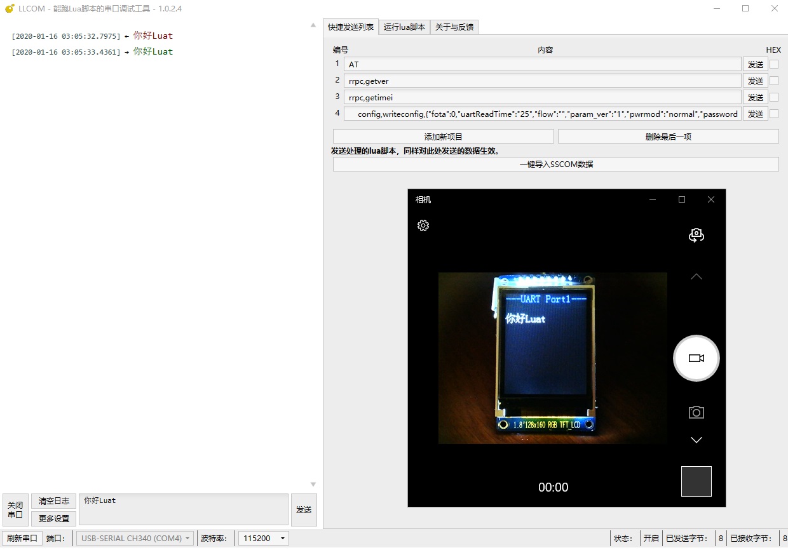Edit row 3 rrpc,getimei content field
The width and height of the screenshot is (788, 550).
(x=543, y=97)
